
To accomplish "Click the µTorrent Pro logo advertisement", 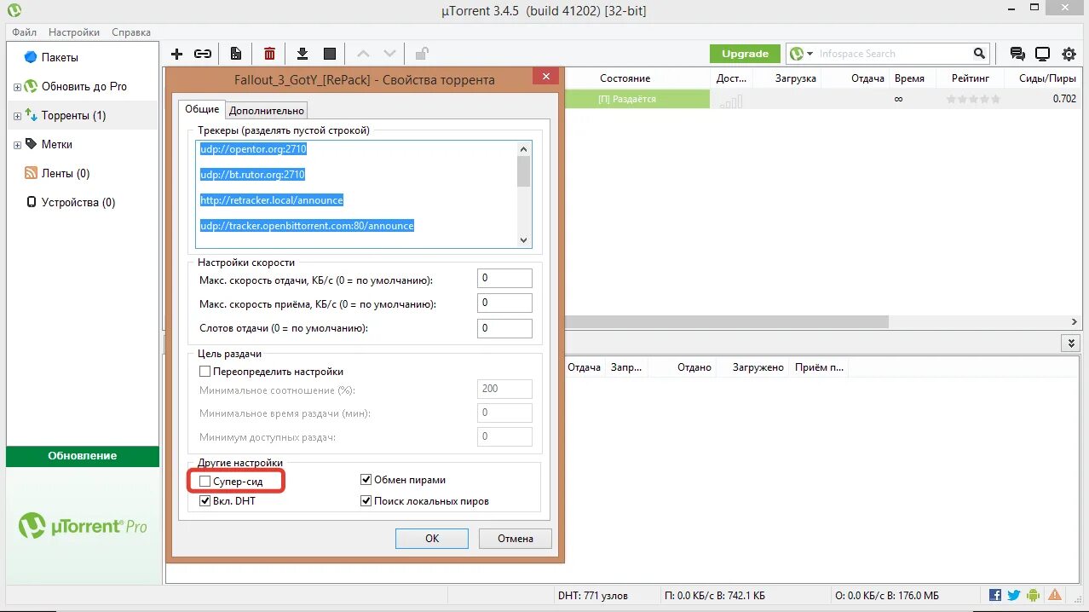I will (x=83, y=525).
